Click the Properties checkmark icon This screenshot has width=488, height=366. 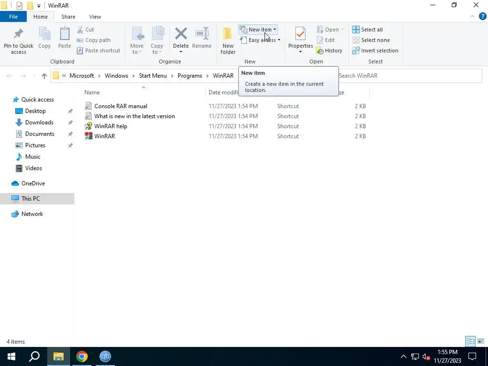pyautogui.click(x=300, y=34)
